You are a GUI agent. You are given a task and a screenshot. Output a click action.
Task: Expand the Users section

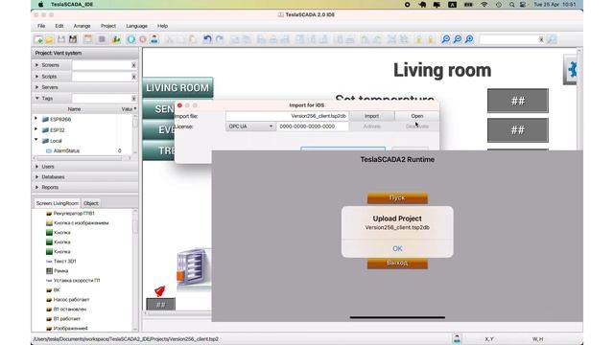pos(37,166)
